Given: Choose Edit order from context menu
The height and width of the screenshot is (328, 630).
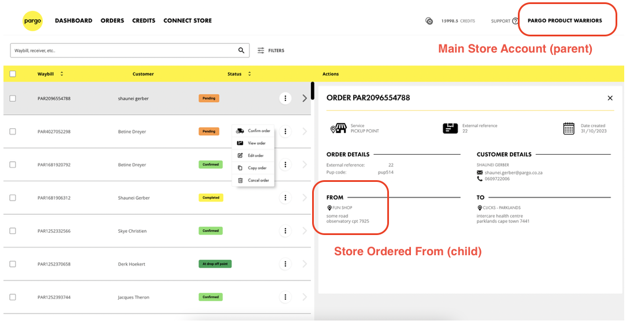Looking at the screenshot, I should tap(253, 155).
